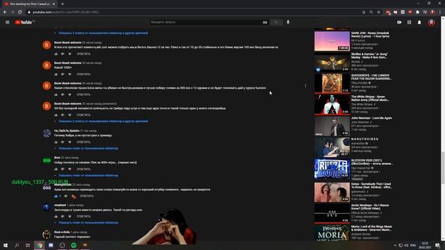Open Task View on the taskbar
This screenshot has height=250, width=445.
(x=28, y=245)
